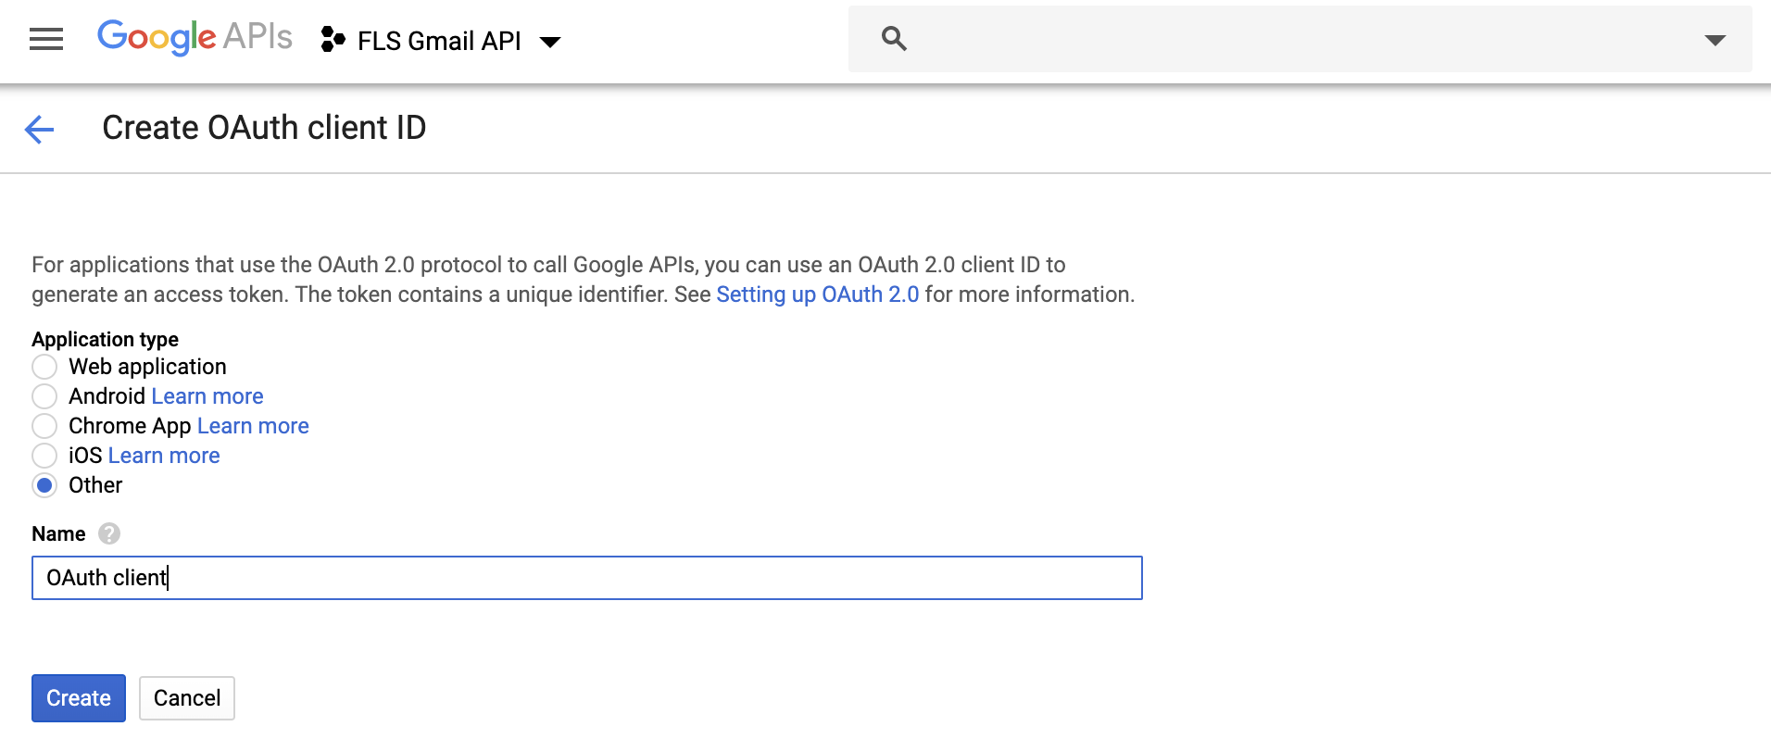
Task: Open the FLS Gmail API project selector
Action: click(x=439, y=40)
